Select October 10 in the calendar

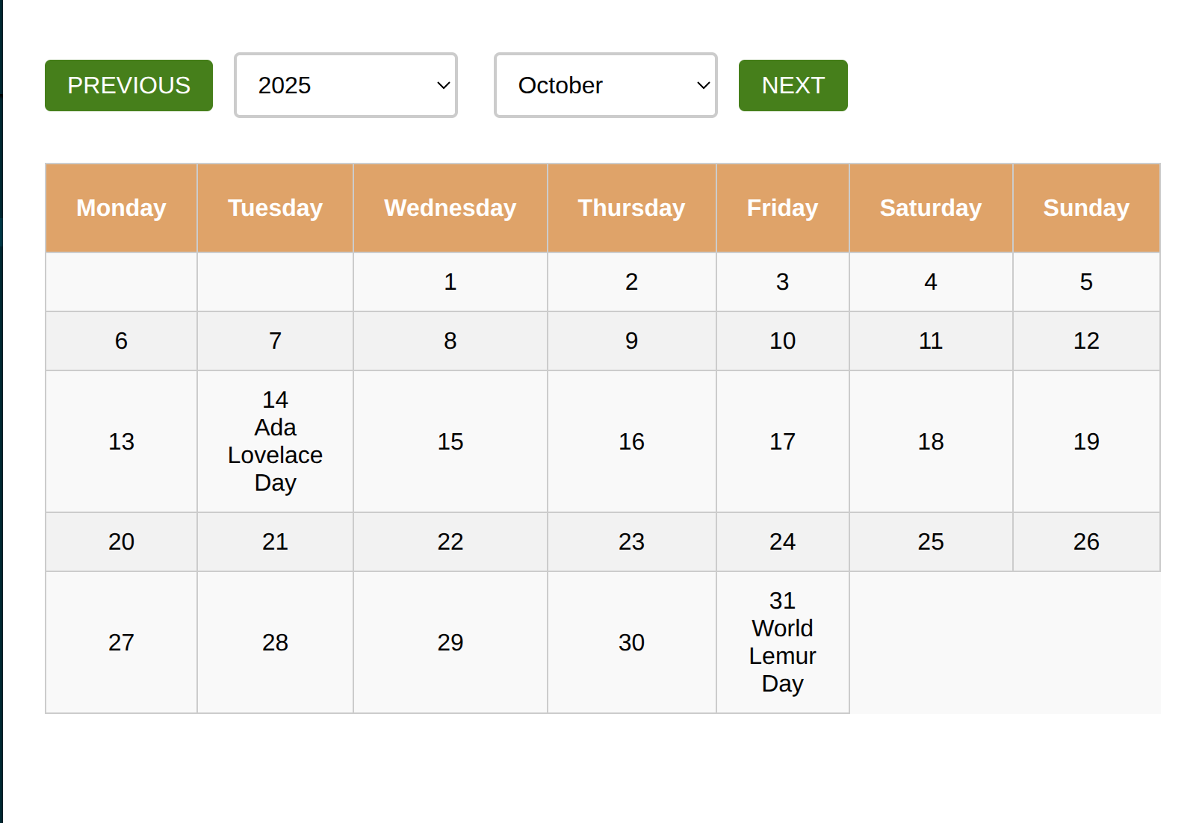(x=782, y=341)
